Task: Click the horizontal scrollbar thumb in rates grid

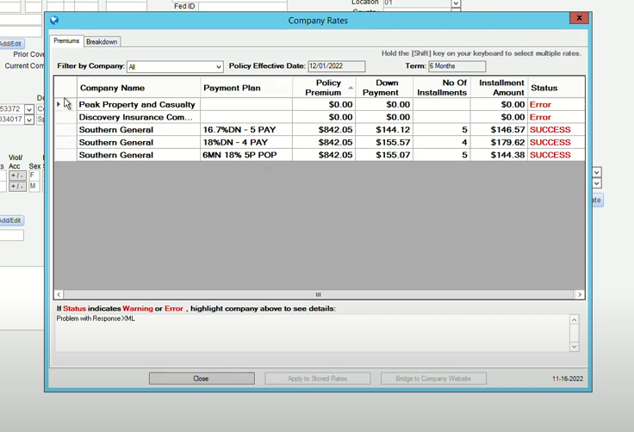Action: click(x=319, y=294)
